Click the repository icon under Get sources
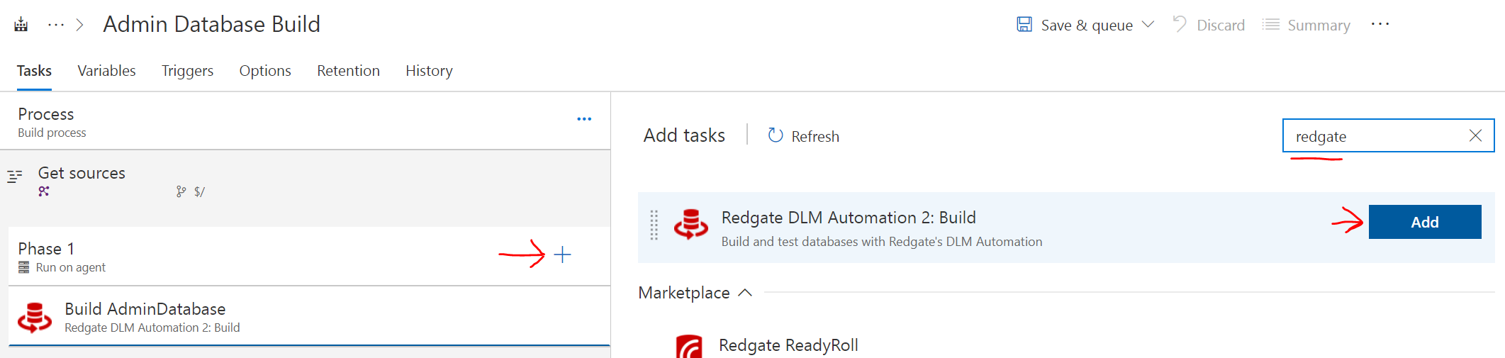Screen dimensions: 1505x358 pyautogui.click(x=44, y=191)
